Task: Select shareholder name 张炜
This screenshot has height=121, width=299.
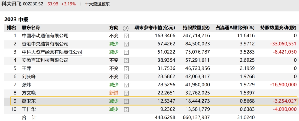Action: point(27,85)
